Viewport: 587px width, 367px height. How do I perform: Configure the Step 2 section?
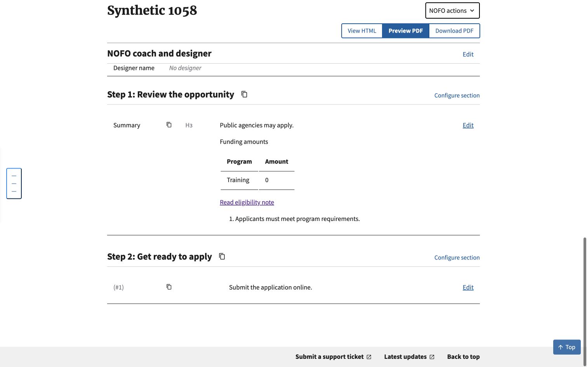(457, 257)
